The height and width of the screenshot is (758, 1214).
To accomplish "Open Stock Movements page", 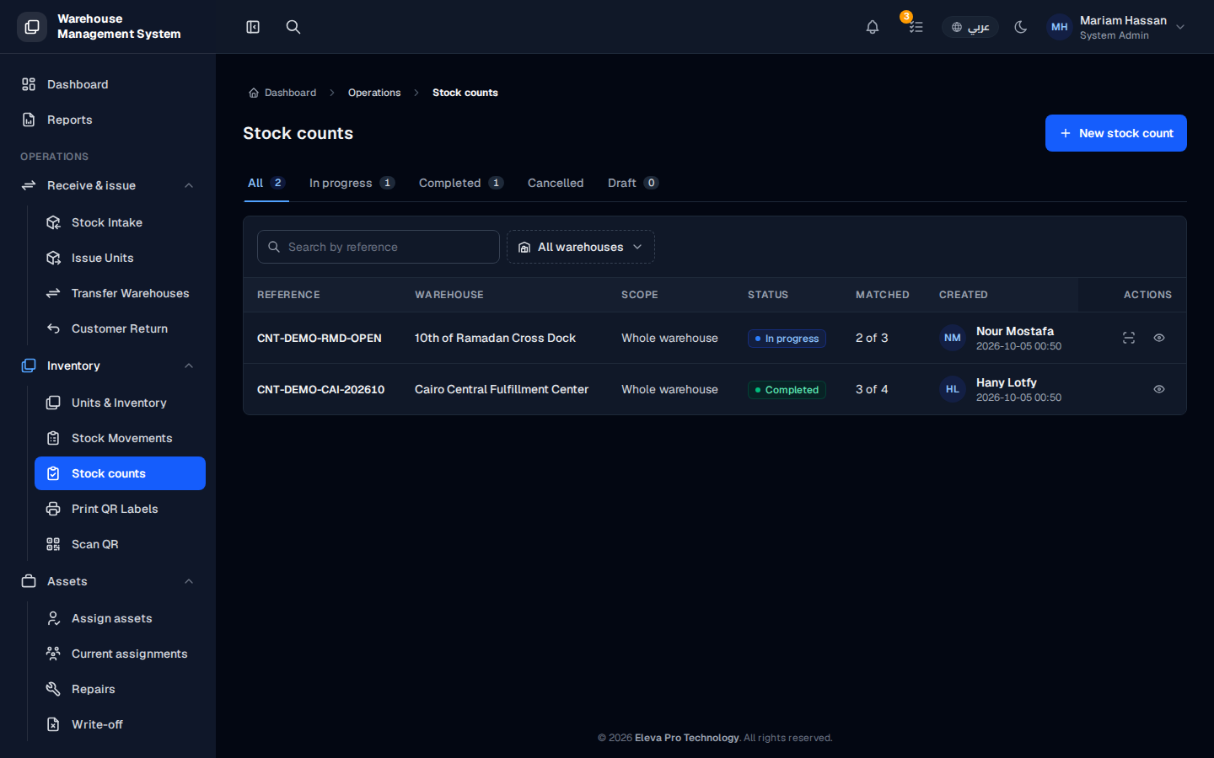I will point(120,438).
